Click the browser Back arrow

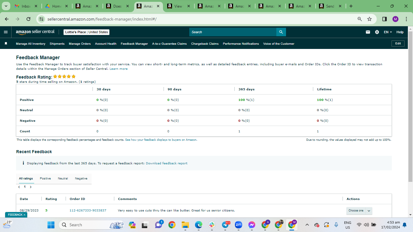pyautogui.click(x=7, y=19)
